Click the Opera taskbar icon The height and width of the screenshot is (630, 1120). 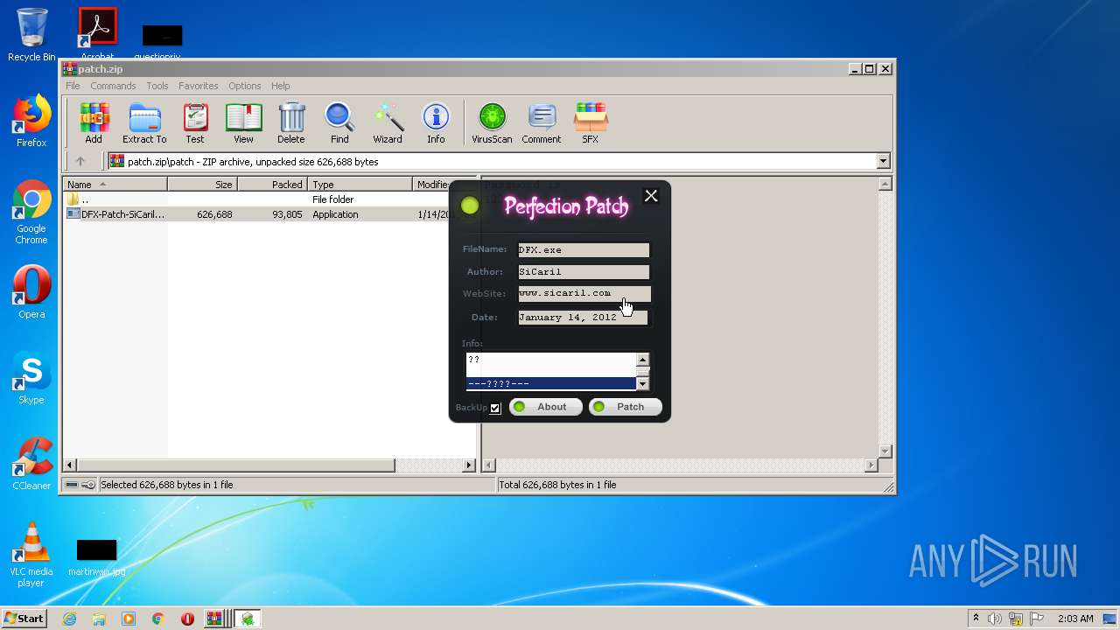(x=187, y=619)
